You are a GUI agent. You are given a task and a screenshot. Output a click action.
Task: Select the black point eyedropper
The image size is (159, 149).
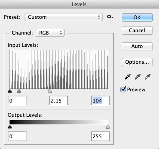coord(128,76)
